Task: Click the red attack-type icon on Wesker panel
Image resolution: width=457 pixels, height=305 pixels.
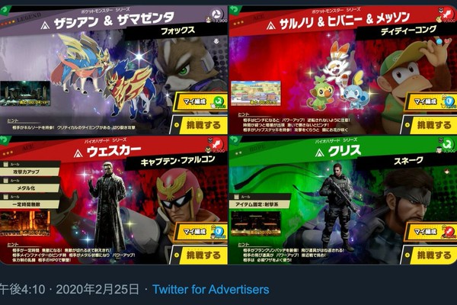Action: coord(216,144)
